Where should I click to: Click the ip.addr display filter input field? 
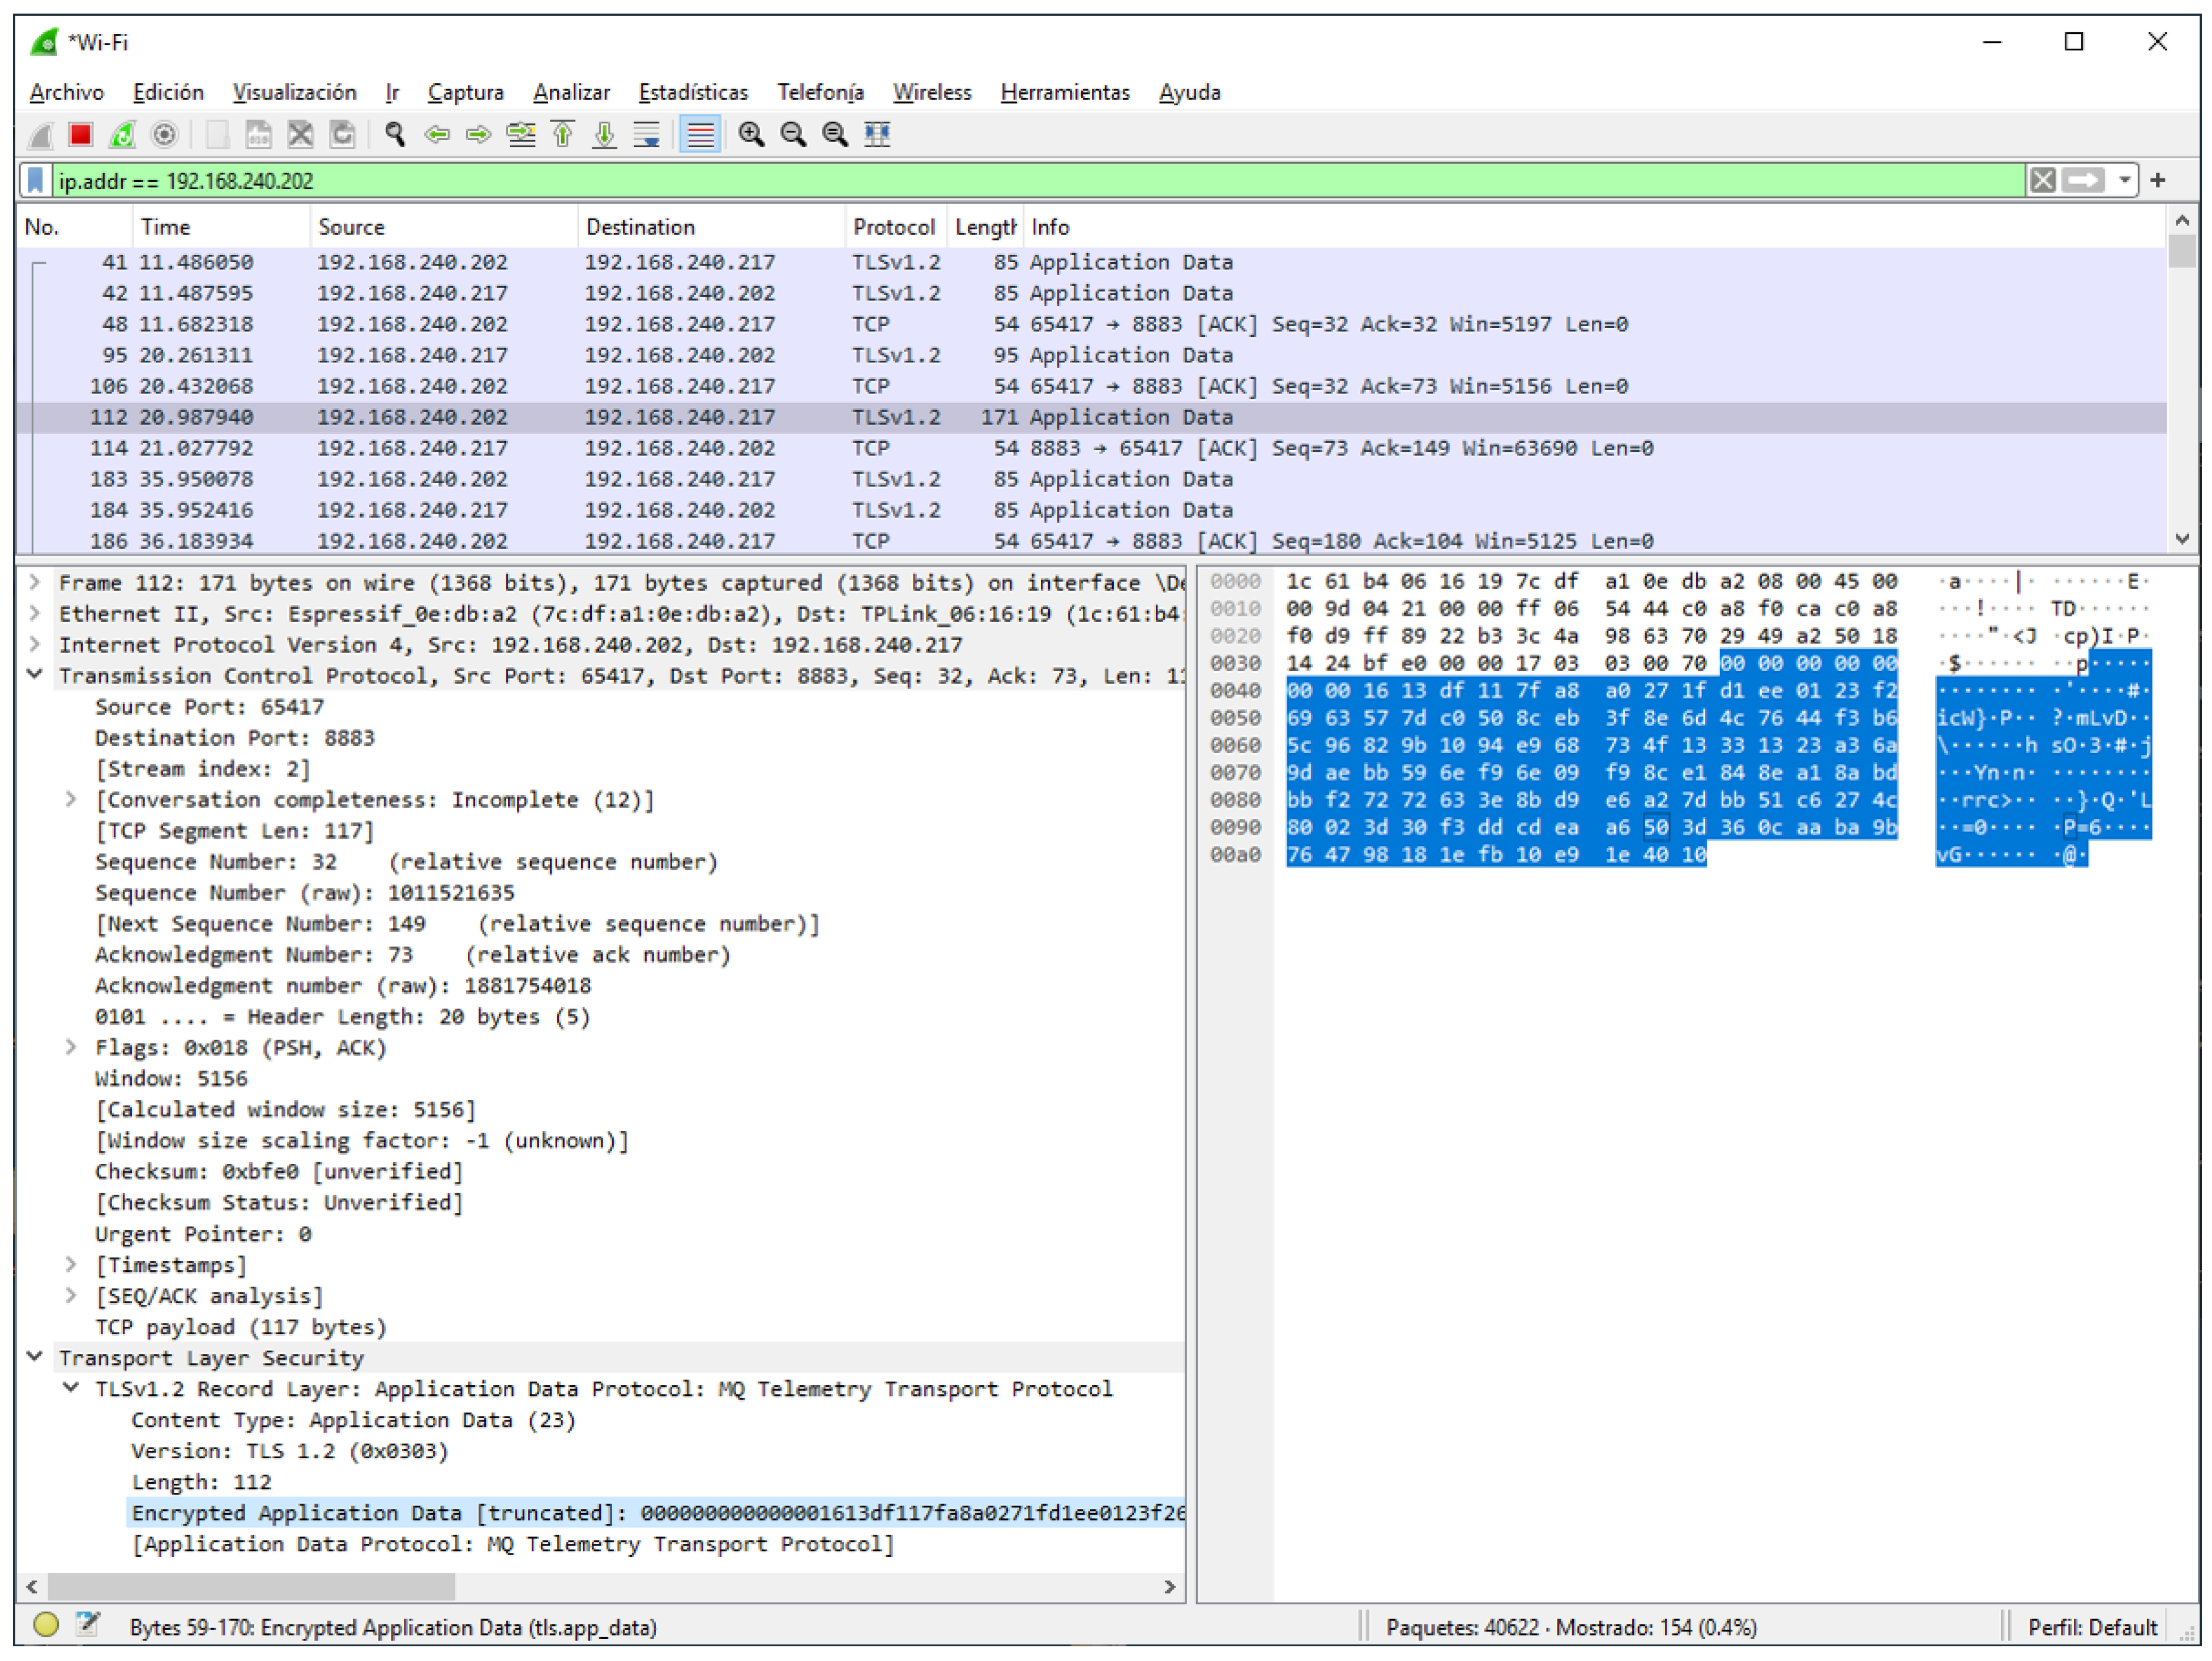[1000, 181]
